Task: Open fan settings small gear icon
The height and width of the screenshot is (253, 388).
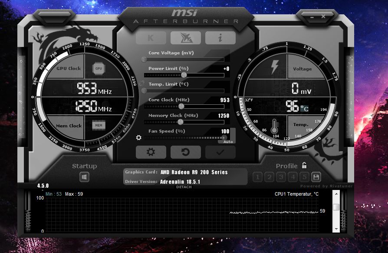Action: [139, 137]
